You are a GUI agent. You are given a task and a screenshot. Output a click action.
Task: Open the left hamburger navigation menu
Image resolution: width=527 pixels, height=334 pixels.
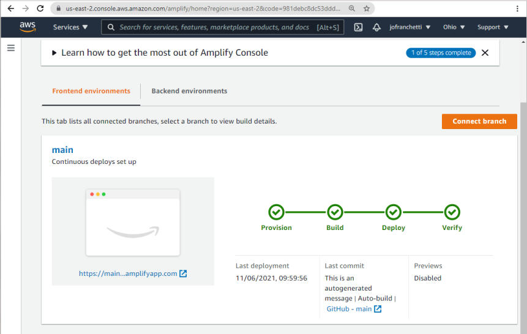tap(11, 48)
